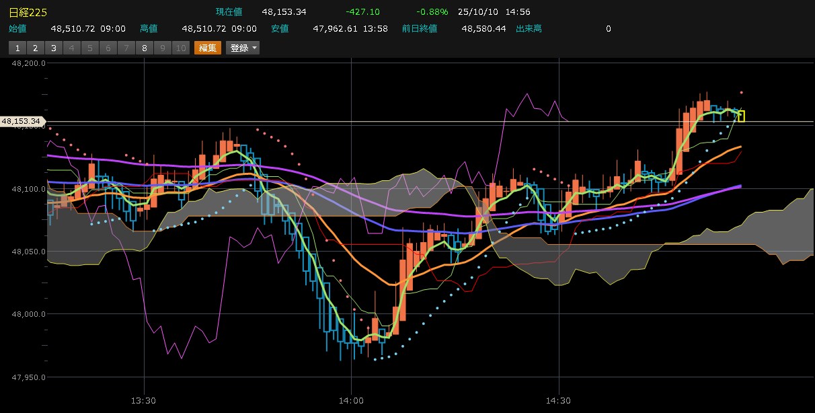Click the greyed-out preset 10 button
Screen dimensions: 815x413
coord(180,48)
